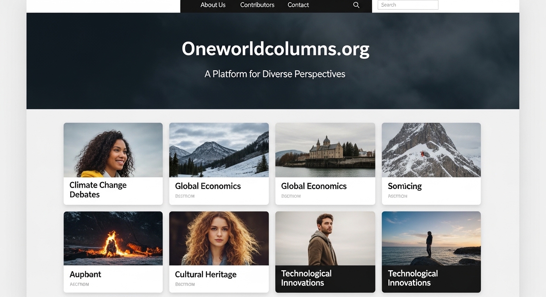546x297 pixels.
Task: Click the Search input field
Action: [408, 5]
